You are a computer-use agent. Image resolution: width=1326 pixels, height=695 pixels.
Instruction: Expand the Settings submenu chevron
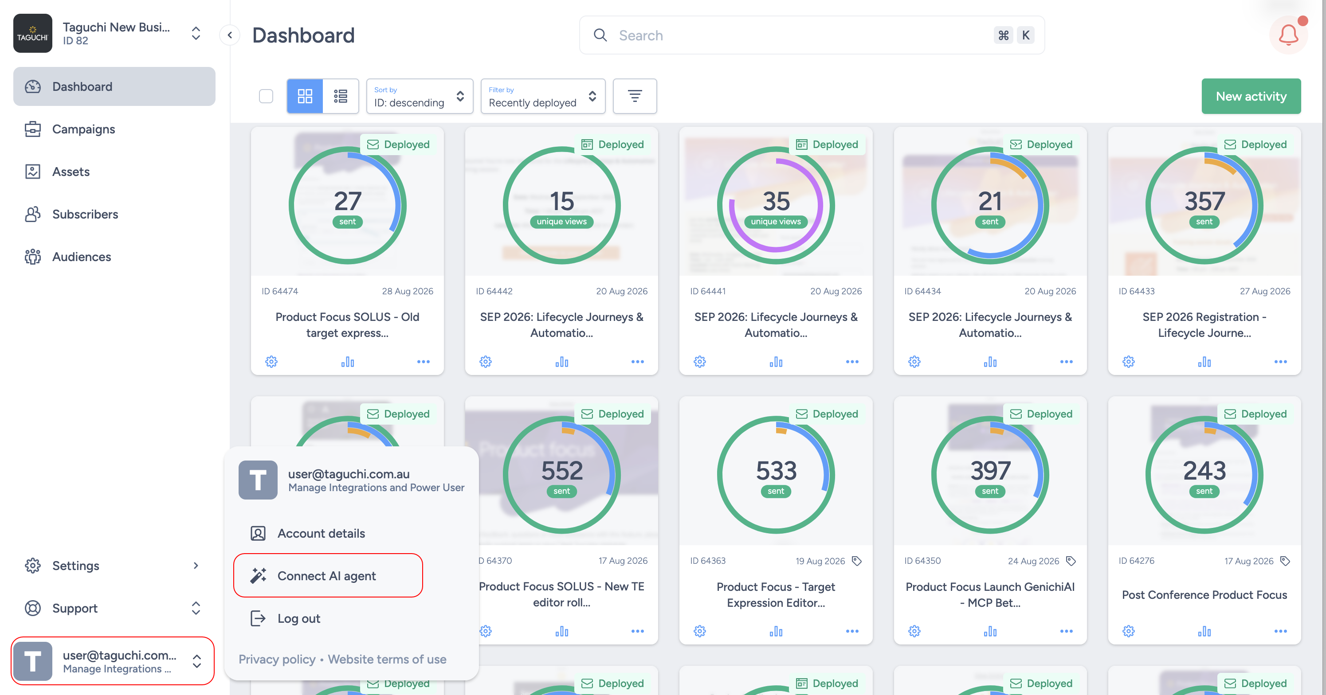(196, 566)
